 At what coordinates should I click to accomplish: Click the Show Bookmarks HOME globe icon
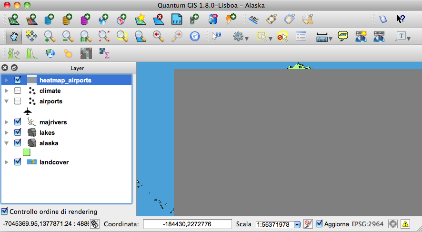379,36
